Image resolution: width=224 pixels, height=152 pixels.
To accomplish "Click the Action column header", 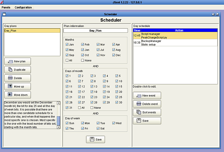I will coord(179,30).
